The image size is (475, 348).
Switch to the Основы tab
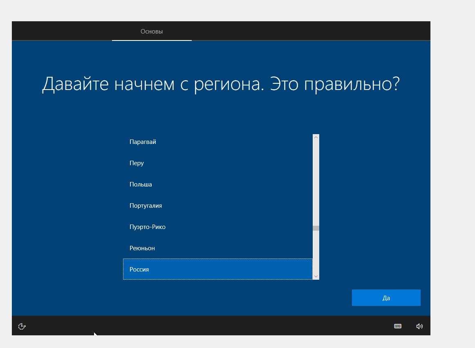152,31
